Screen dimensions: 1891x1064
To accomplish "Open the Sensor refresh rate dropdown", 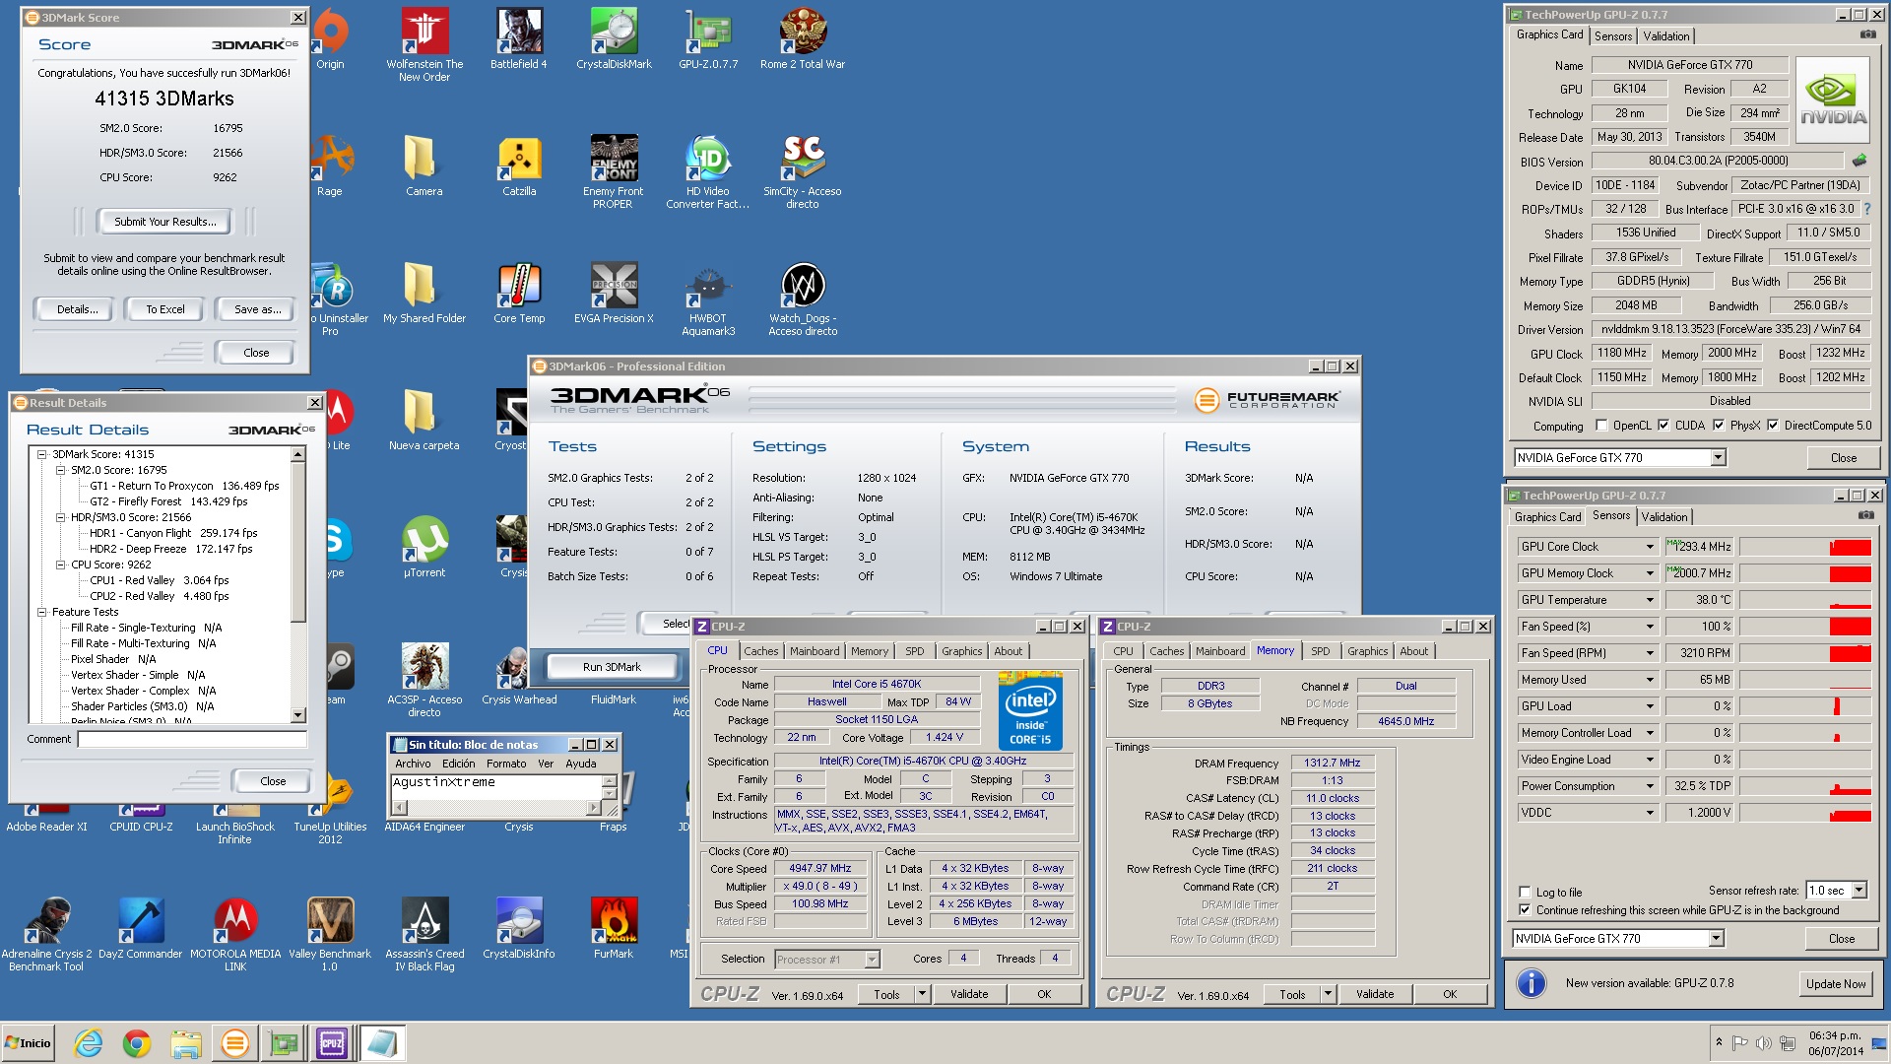I will pyautogui.click(x=1858, y=891).
